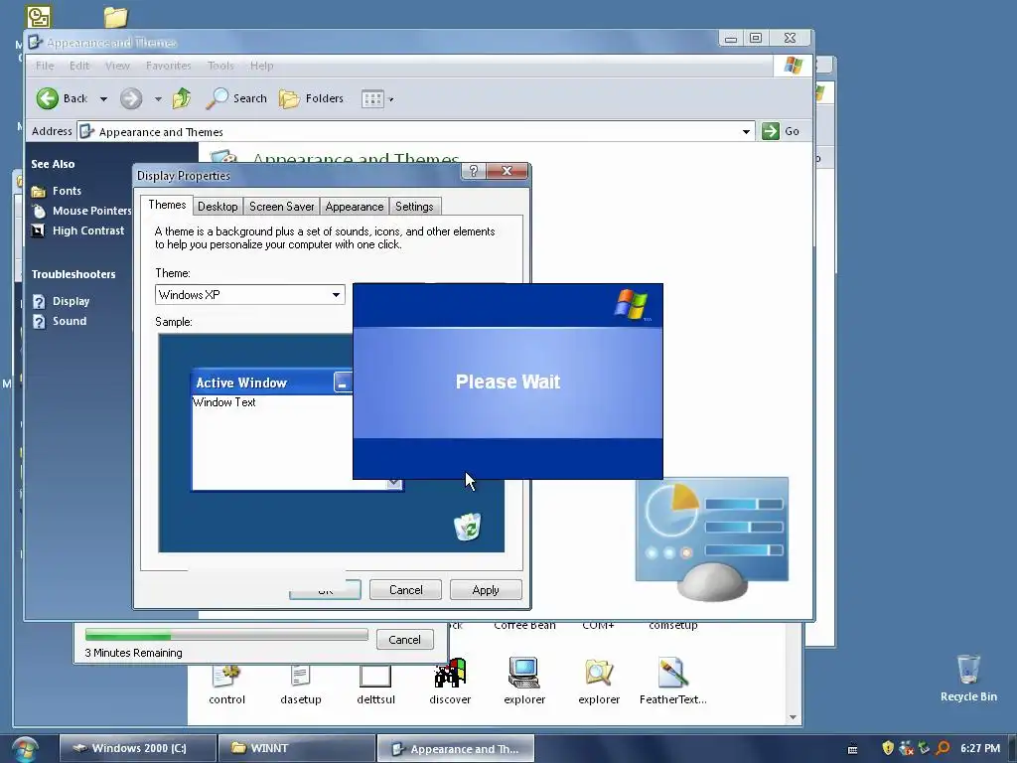Switch to Windows 2000 (C:) taskbar button
Image resolution: width=1017 pixels, height=763 pixels.
coord(138,749)
